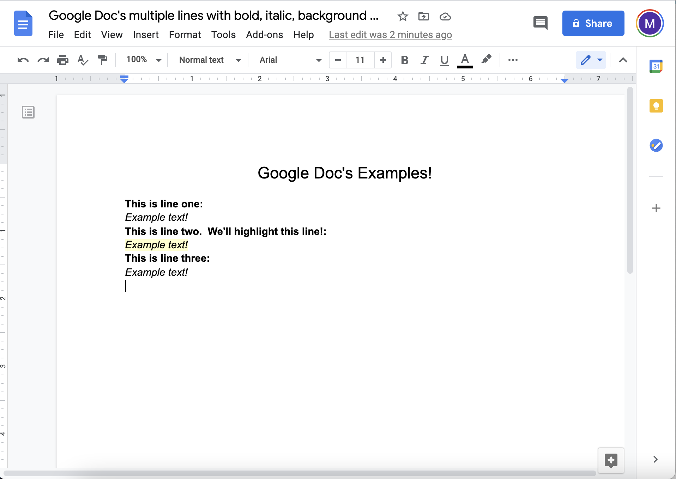Open the zoom level dropdown
This screenshot has width=676, height=479.
click(143, 60)
